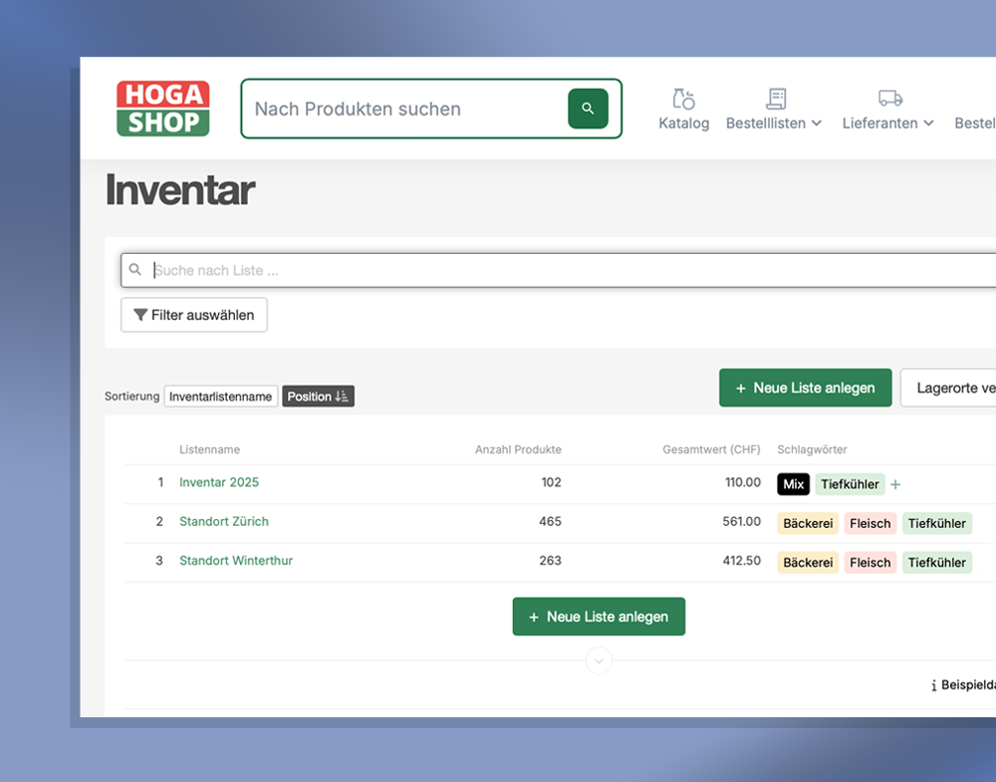Image resolution: width=996 pixels, height=782 pixels.
Task: Click top Neue Liste anlegen button
Action: point(804,388)
